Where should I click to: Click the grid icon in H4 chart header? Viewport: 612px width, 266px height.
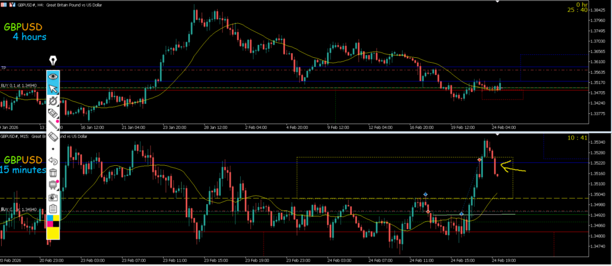[3, 4]
